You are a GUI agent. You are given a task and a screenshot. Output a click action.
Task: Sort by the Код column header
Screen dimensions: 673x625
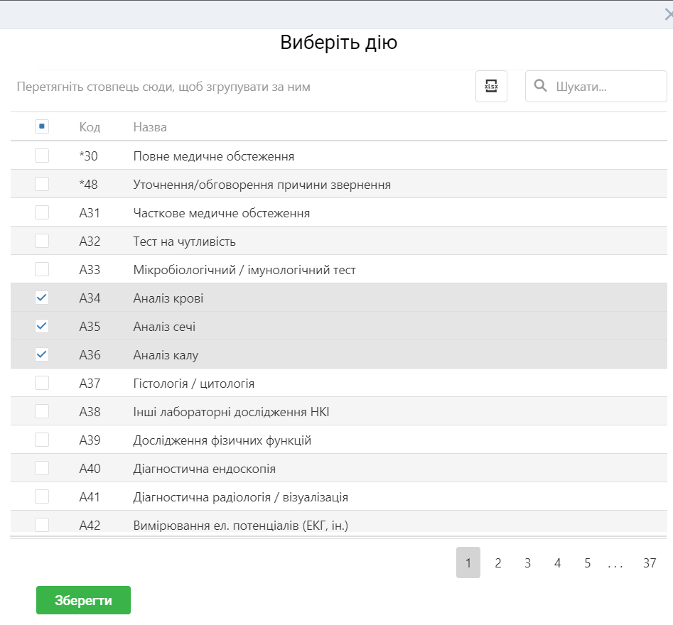90,127
